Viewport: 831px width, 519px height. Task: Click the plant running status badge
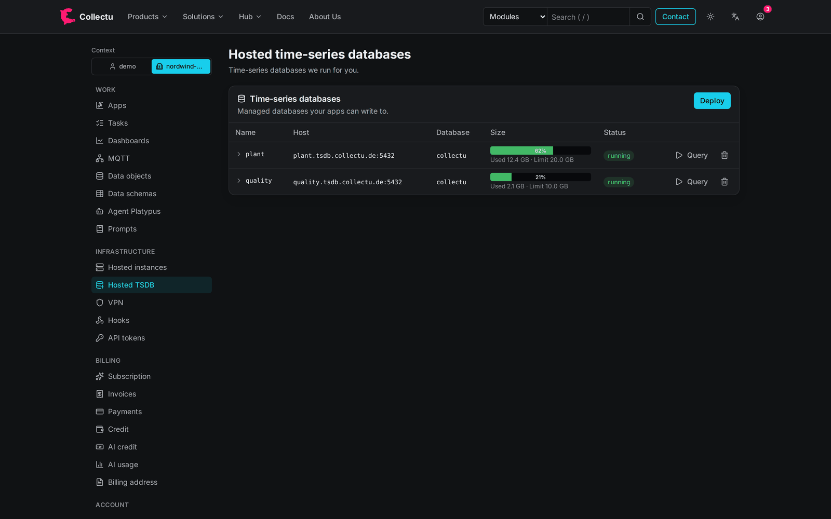[x=619, y=156]
